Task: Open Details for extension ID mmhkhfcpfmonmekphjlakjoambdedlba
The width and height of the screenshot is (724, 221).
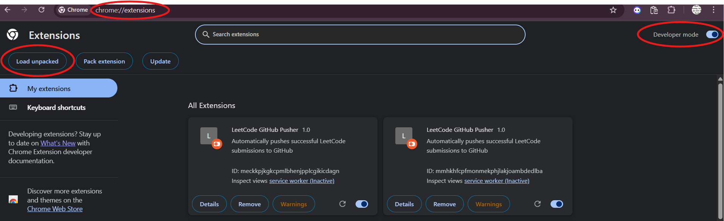Action: (x=404, y=204)
